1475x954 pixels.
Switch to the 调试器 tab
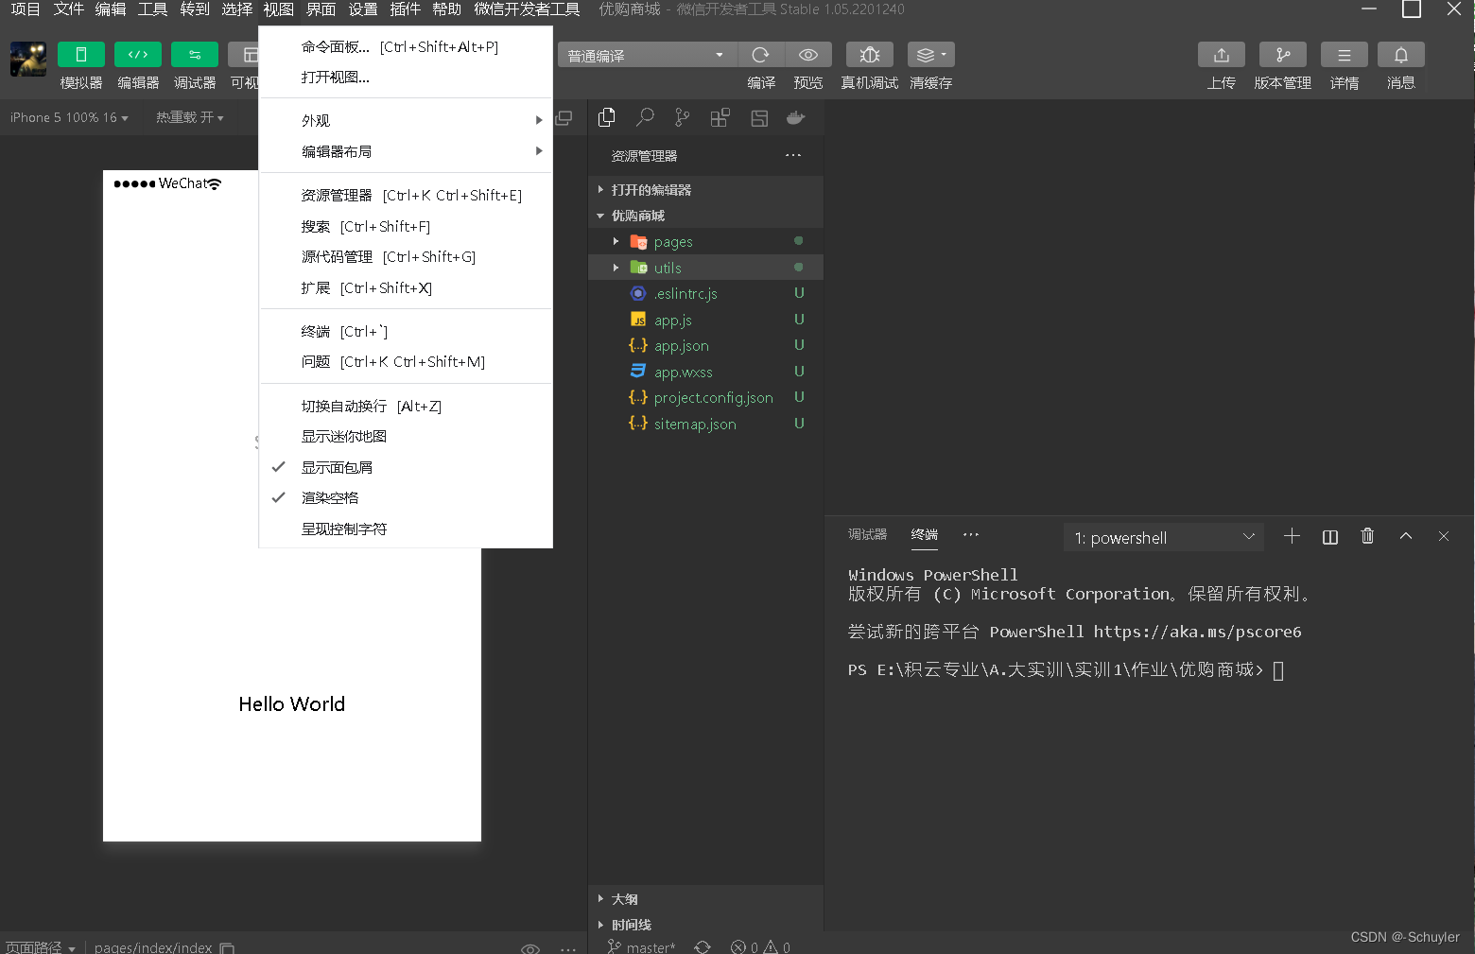(867, 535)
